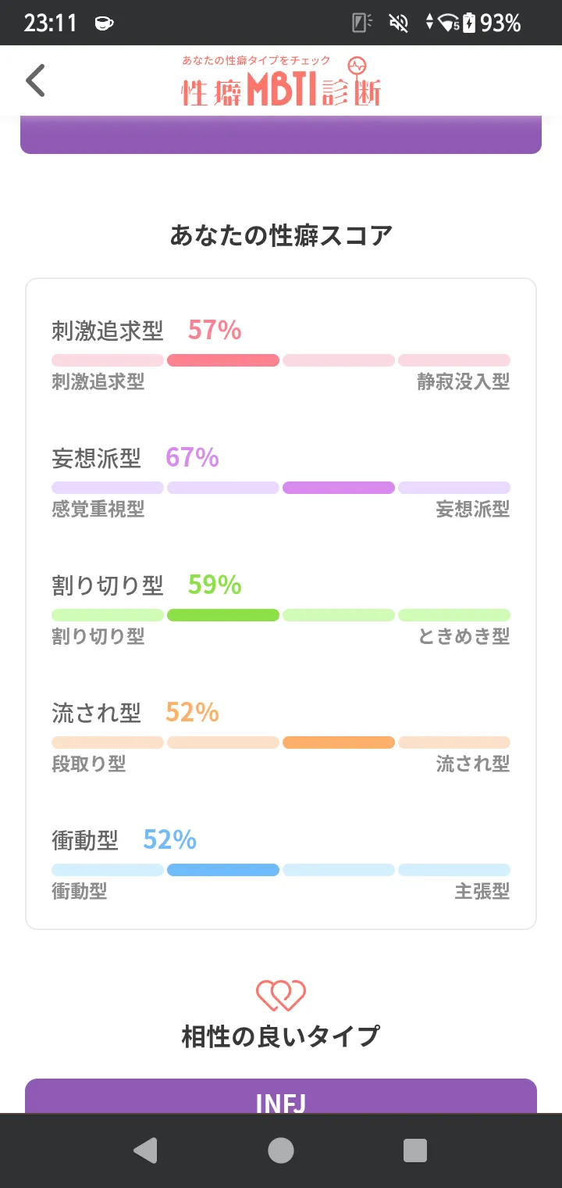Viewport: 562px width, 1188px height.
Task: Tap the highlighted green 割り切り型 bar segment
Action: coord(223,615)
